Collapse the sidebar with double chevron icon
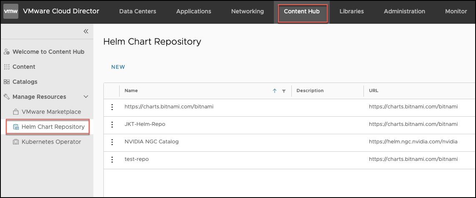Image resolution: width=476 pixels, height=198 pixels. pos(86,31)
